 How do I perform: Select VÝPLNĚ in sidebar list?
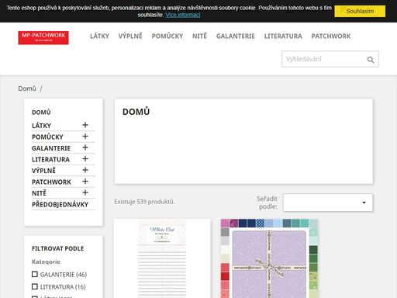tap(43, 171)
